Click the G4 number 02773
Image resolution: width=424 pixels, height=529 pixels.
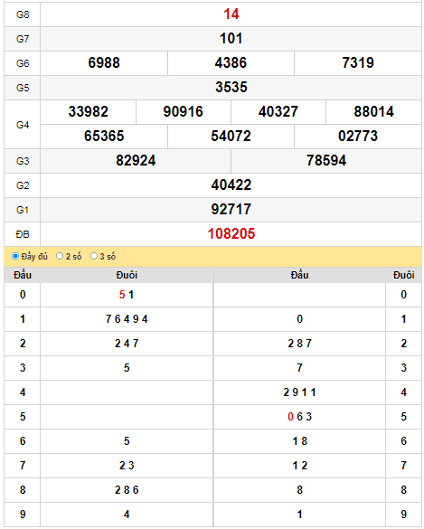[x=358, y=136]
